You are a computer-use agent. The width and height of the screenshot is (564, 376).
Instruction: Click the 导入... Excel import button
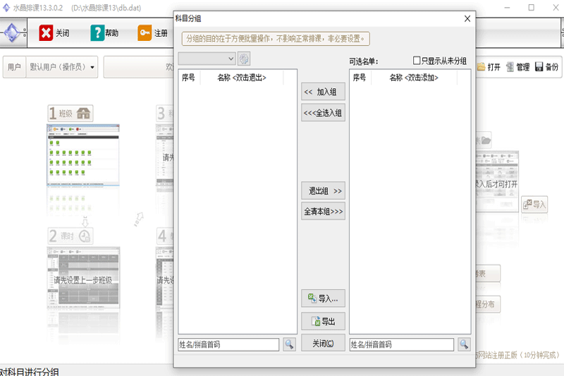coord(323,298)
